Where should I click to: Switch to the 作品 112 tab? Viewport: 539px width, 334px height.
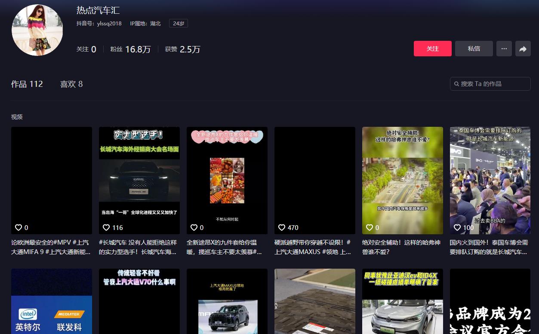(x=27, y=84)
